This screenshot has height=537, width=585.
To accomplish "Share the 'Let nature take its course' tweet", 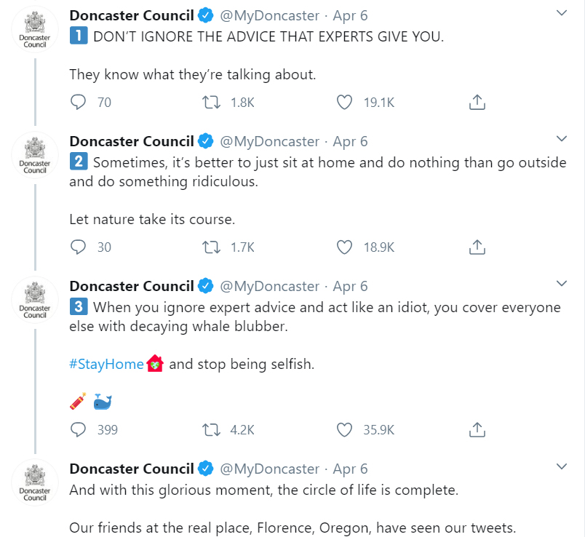I will click(x=477, y=247).
